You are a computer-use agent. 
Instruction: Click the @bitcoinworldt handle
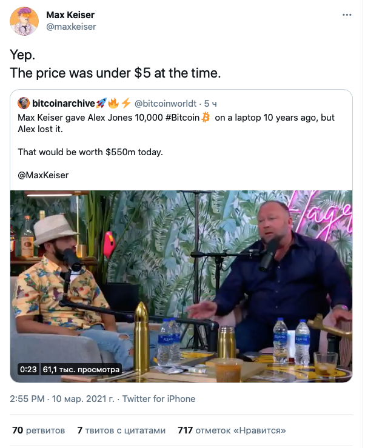(x=166, y=104)
